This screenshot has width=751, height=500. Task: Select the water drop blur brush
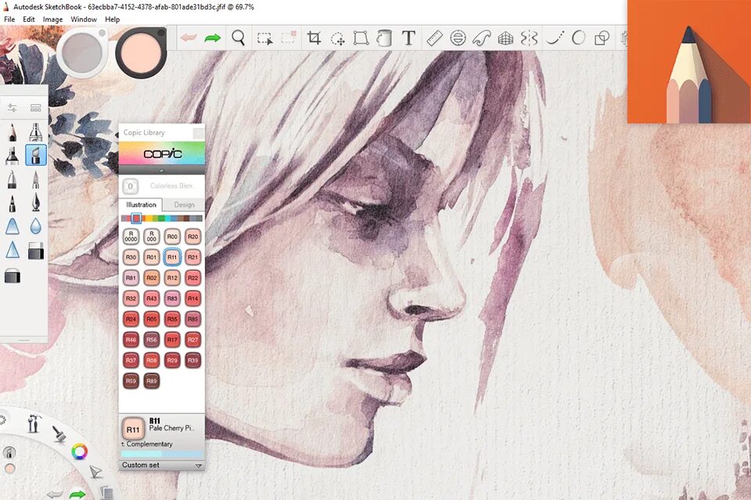35,226
